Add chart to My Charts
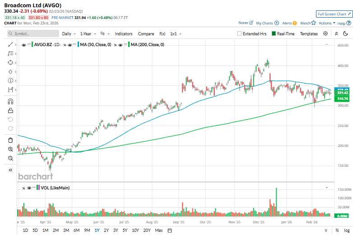This screenshot has width=353, height=235. click(x=267, y=23)
